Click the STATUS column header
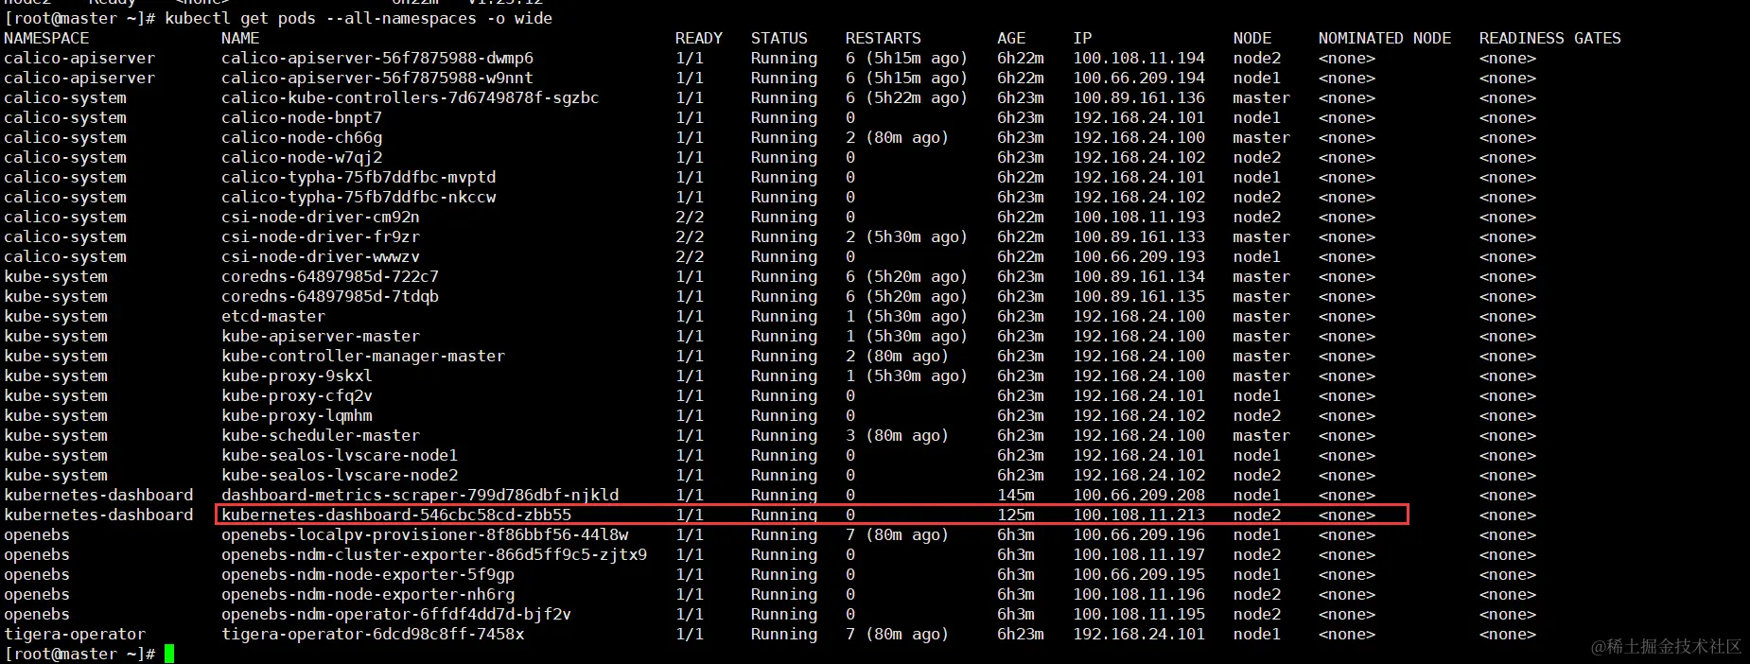1750x664 pixels. coord(779,38)
